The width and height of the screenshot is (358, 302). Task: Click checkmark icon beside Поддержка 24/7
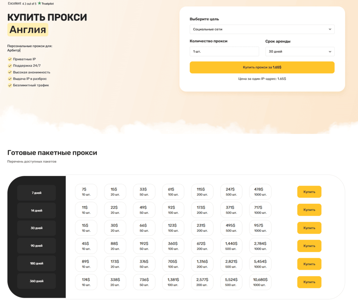(x=10, y=65)
